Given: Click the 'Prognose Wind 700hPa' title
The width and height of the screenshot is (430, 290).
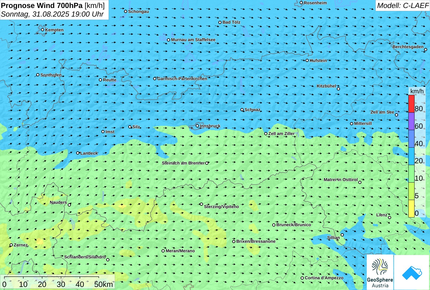Looking at the screenshot, I should coord(42,5).
